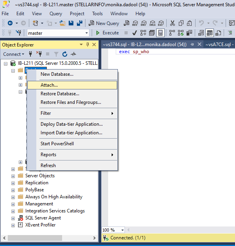Refresh Object Explorer using the toolbar icon
Screen dimensions: 235x246
(64, 54)
